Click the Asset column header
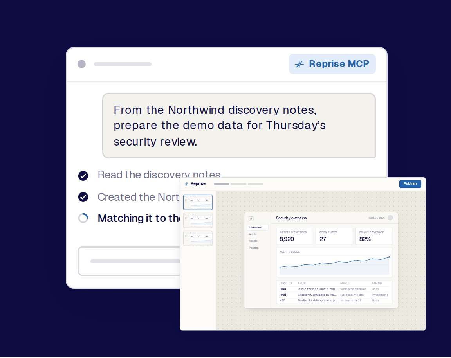This screenshot has height=358, width=451. [345, 283]
